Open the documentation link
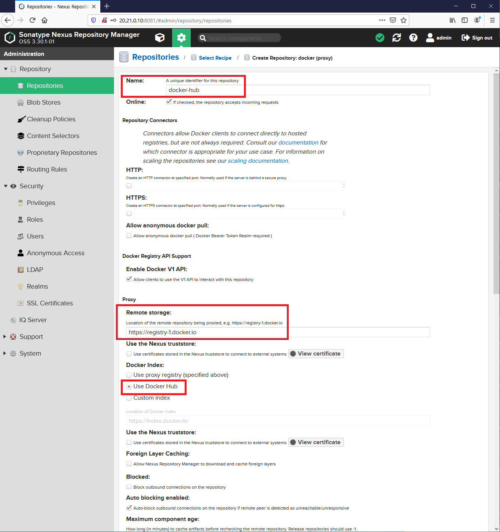The height and width of the screenshot is (532, 500). [x=298, y=143]
